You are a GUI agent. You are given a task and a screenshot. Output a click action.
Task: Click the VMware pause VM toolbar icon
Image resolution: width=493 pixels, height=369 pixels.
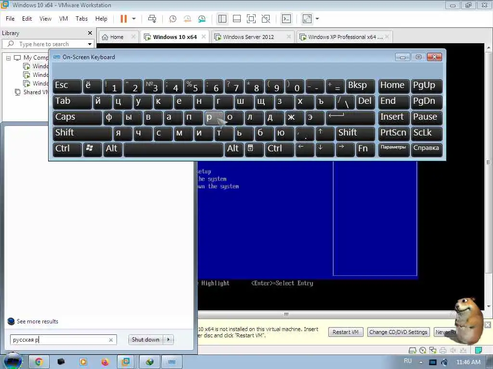[124, 19]
